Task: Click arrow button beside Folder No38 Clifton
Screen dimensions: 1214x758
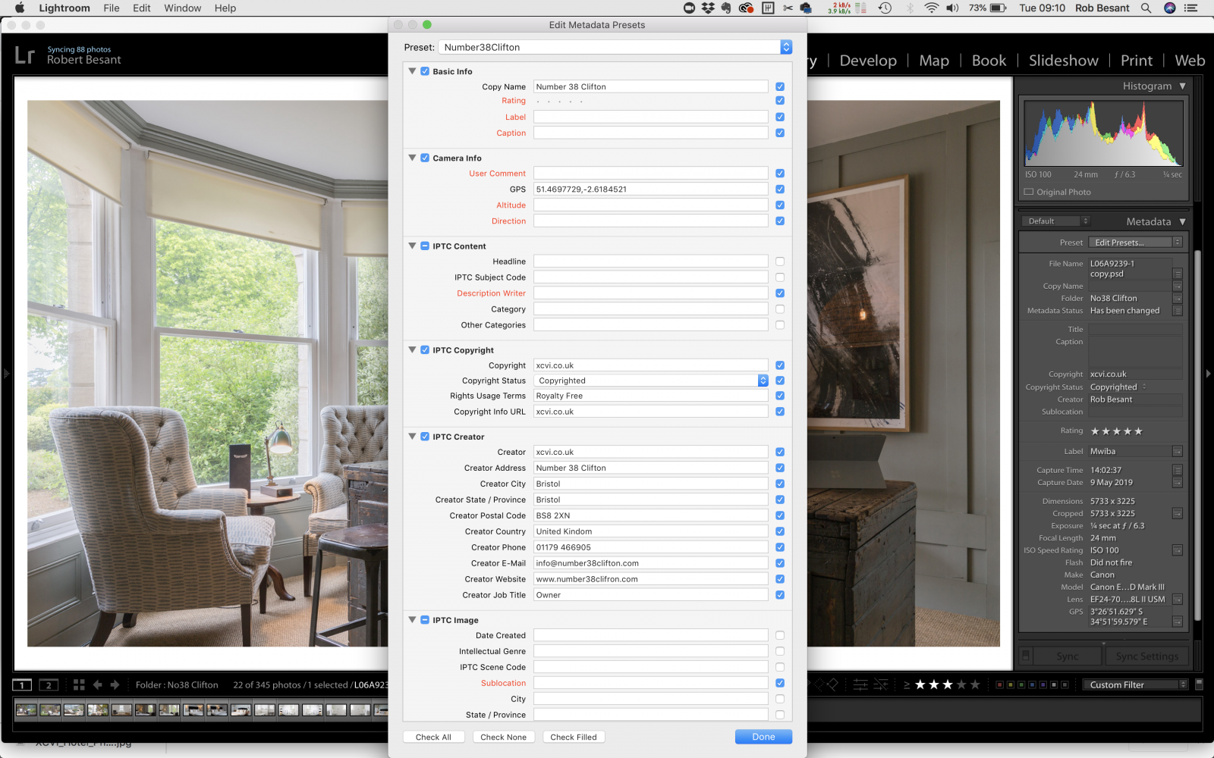Action: [1178, 299]
